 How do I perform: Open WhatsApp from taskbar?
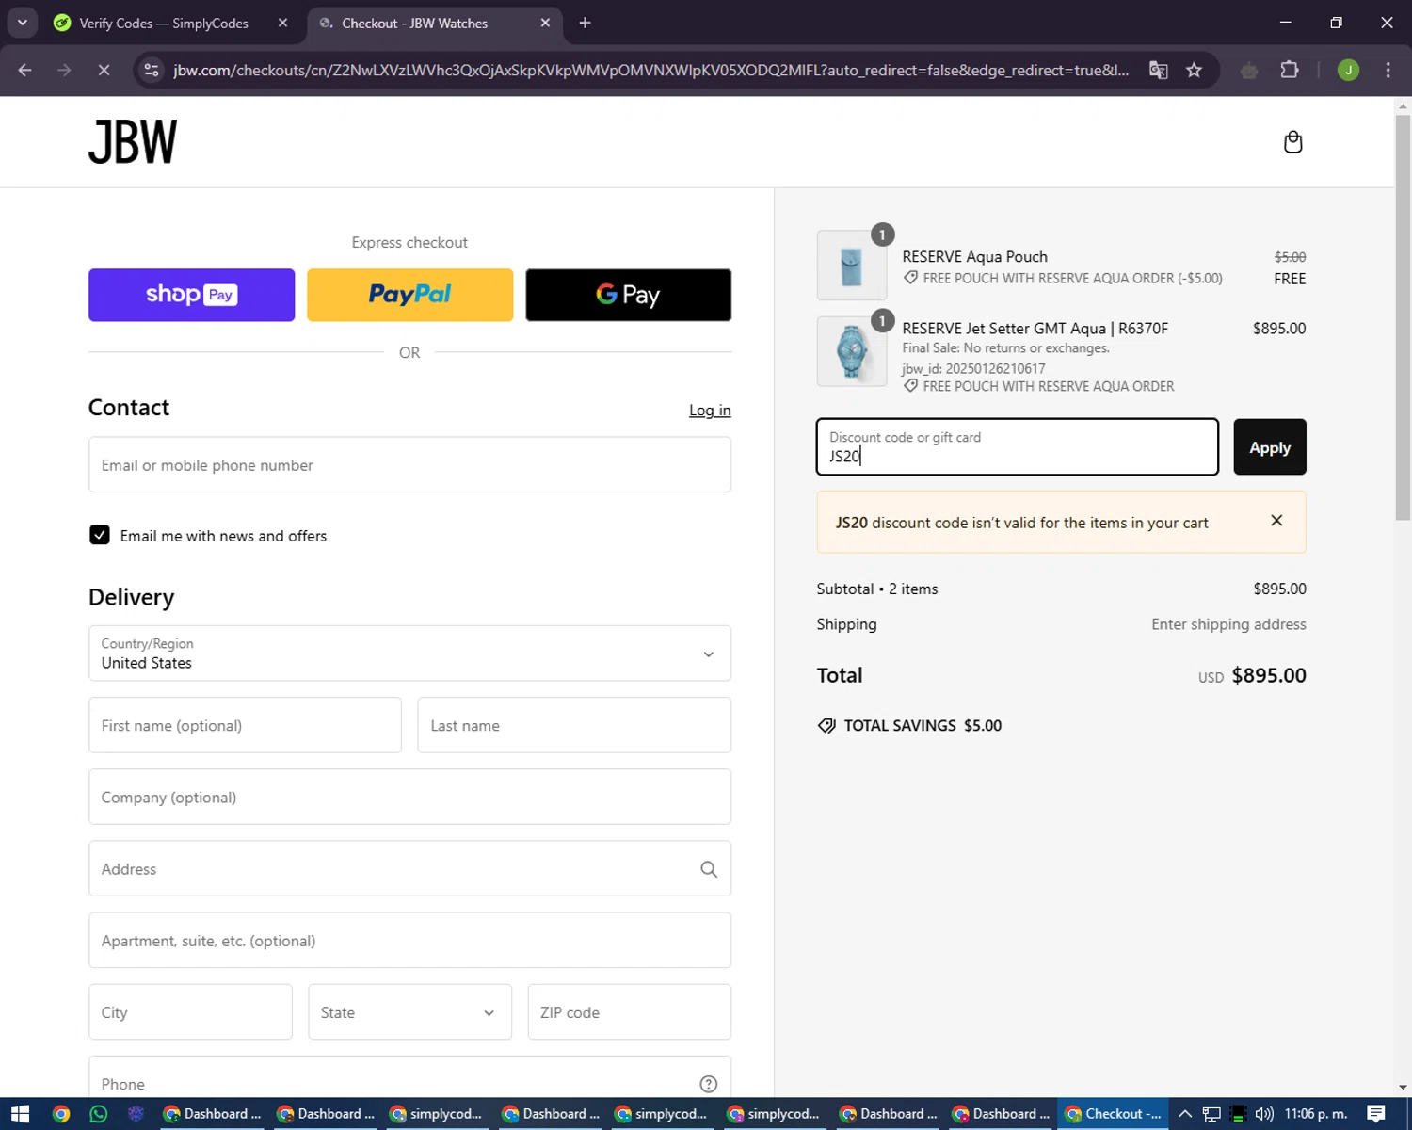coord(98,1114)
